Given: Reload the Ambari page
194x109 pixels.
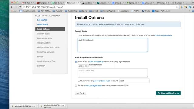Looking at the screenshot, I should point(20,7).
